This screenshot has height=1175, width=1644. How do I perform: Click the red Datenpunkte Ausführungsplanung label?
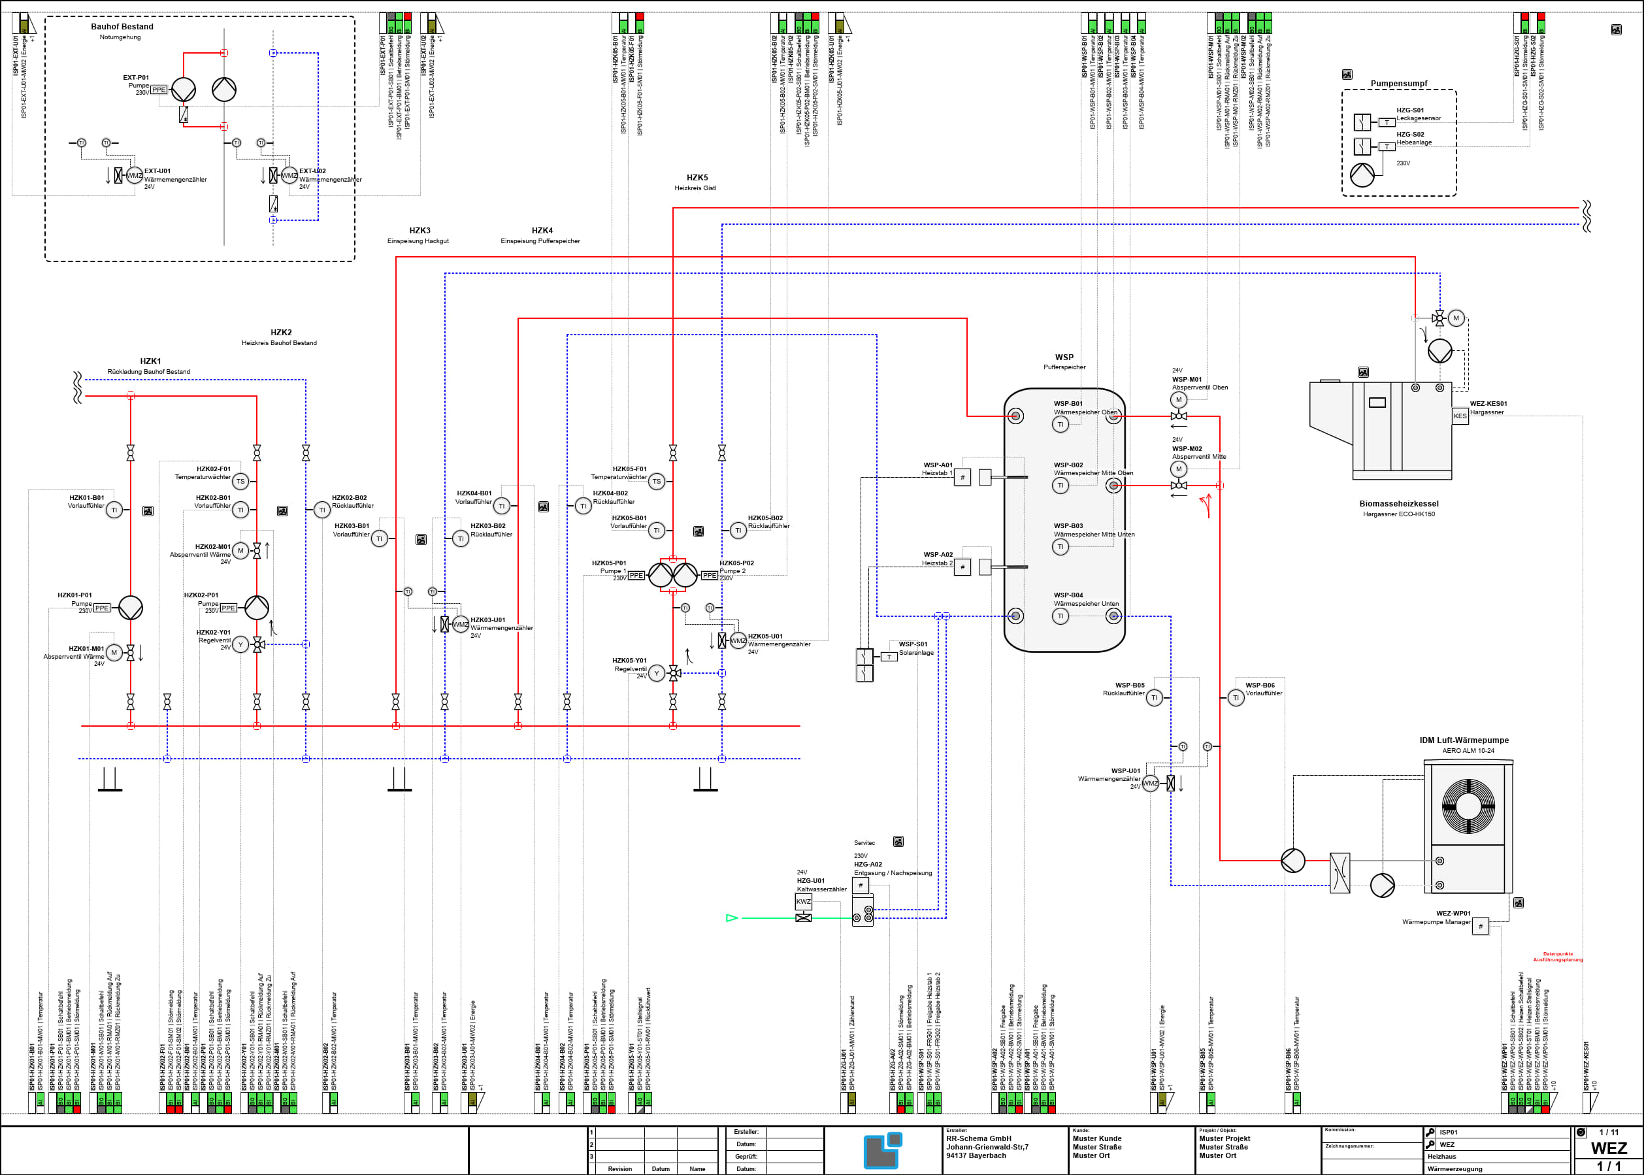[1558, 957]
